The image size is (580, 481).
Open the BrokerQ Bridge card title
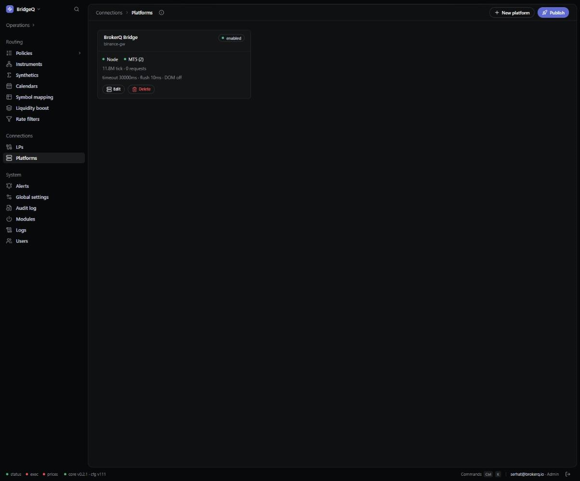pos(120,37)
